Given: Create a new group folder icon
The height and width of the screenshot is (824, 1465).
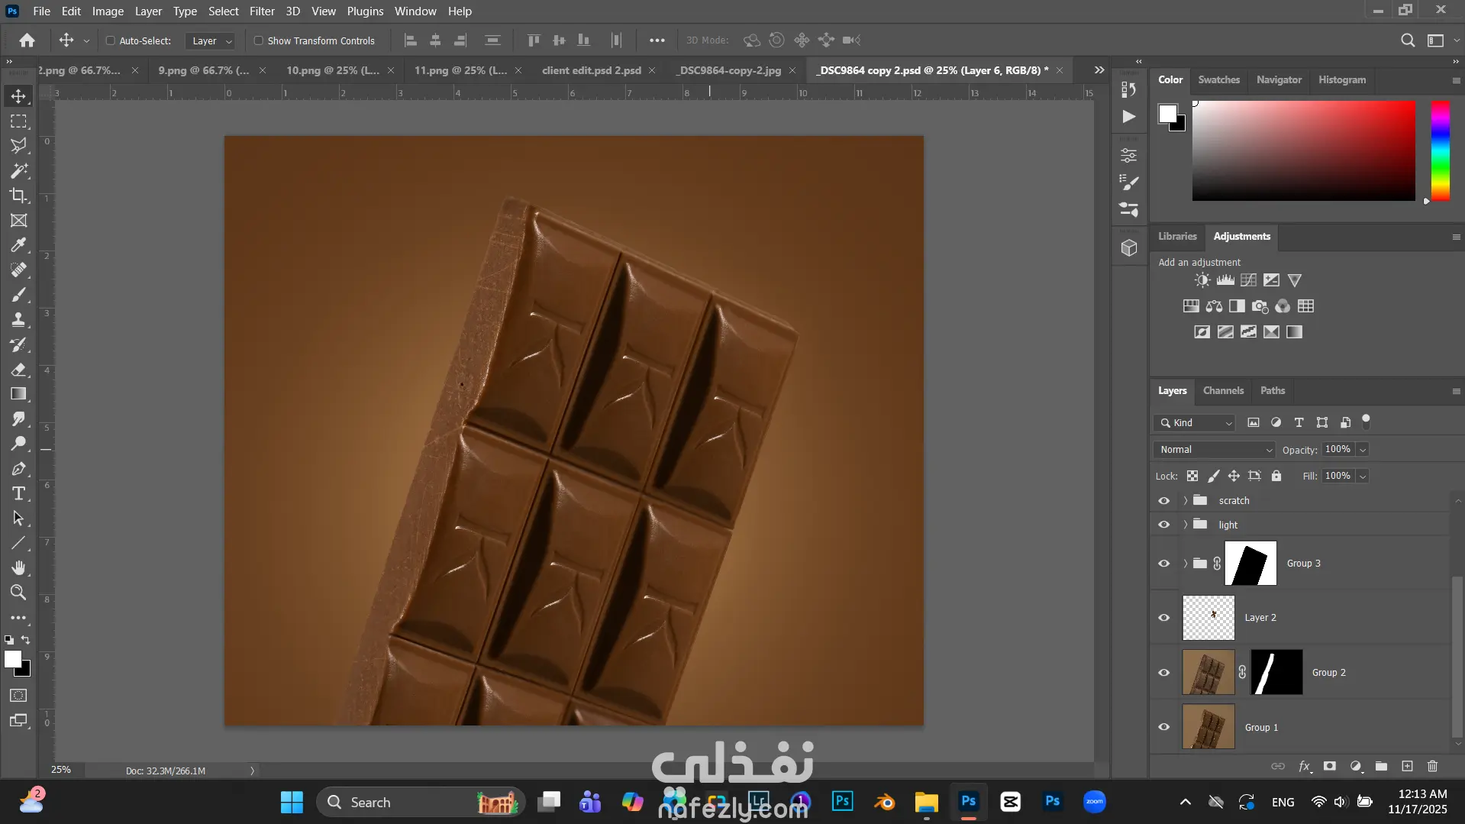Looking at the screenshot, I should click(1381, 766).
